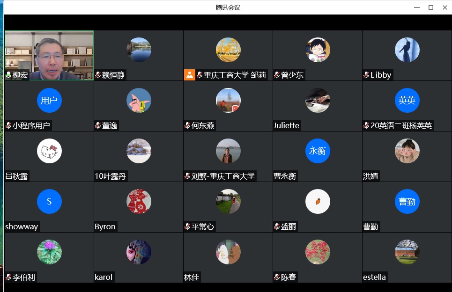Click the orange host icon before 重庆工商大学 邹莉

[x=189, y=75]
